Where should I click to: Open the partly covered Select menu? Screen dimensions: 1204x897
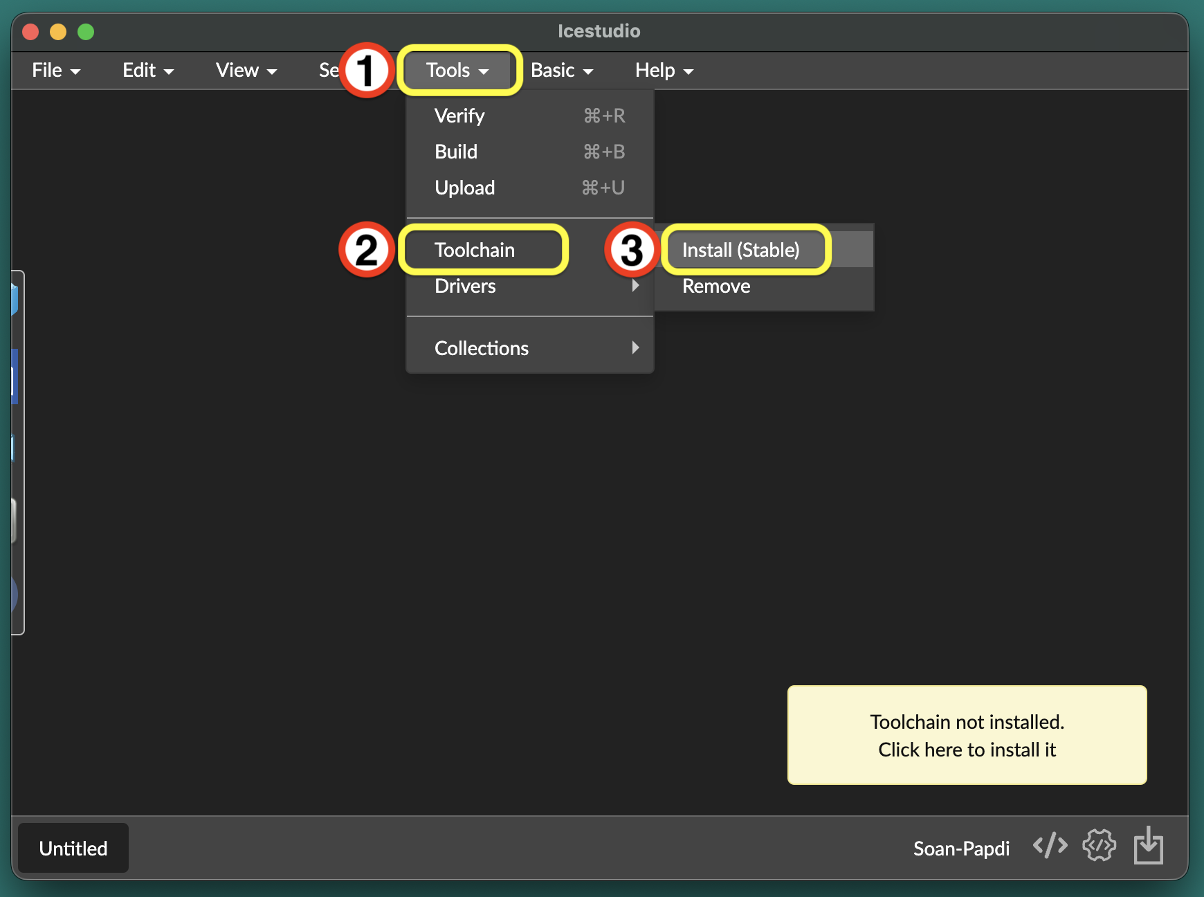click(x=329, y=71)
